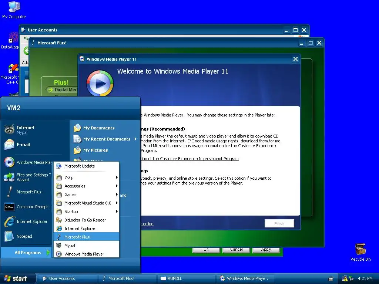
Task: Click the pinned Windows Media Player icon
Action: pyautogui.click(x=9, y=162)
